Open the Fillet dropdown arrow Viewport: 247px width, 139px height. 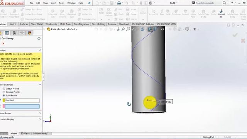click(x=101, y=19)
